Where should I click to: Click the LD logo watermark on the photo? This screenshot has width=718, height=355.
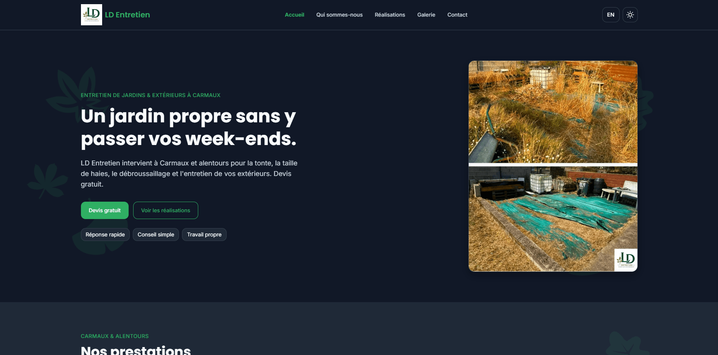(x=626, y=260)
